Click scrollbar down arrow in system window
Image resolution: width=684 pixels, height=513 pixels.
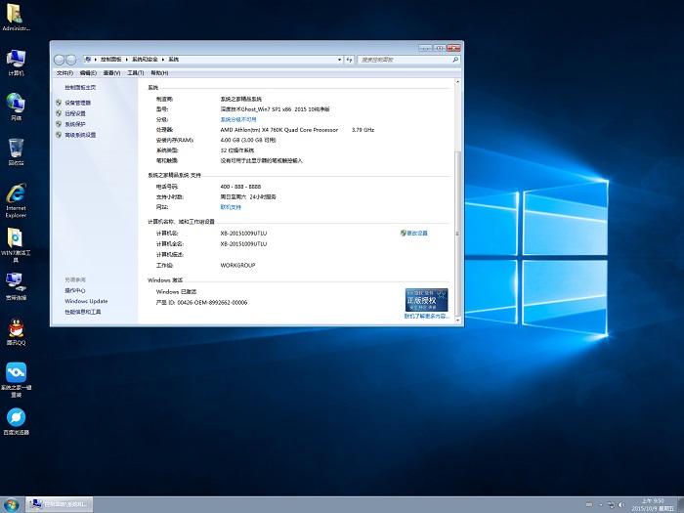[457, 321]
